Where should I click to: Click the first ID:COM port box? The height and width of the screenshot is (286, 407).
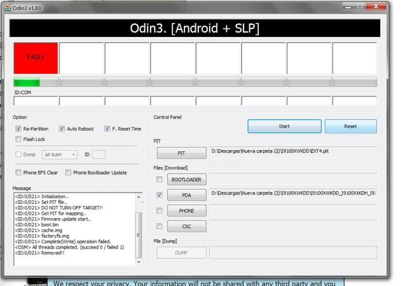[36, 100]
